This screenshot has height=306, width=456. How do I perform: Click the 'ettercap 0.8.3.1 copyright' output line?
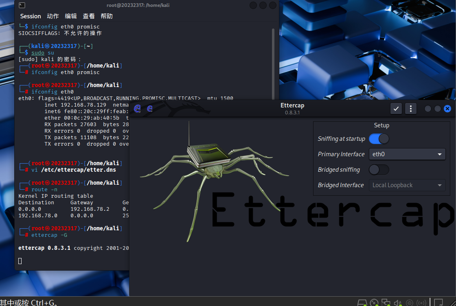tap(74, 248)
